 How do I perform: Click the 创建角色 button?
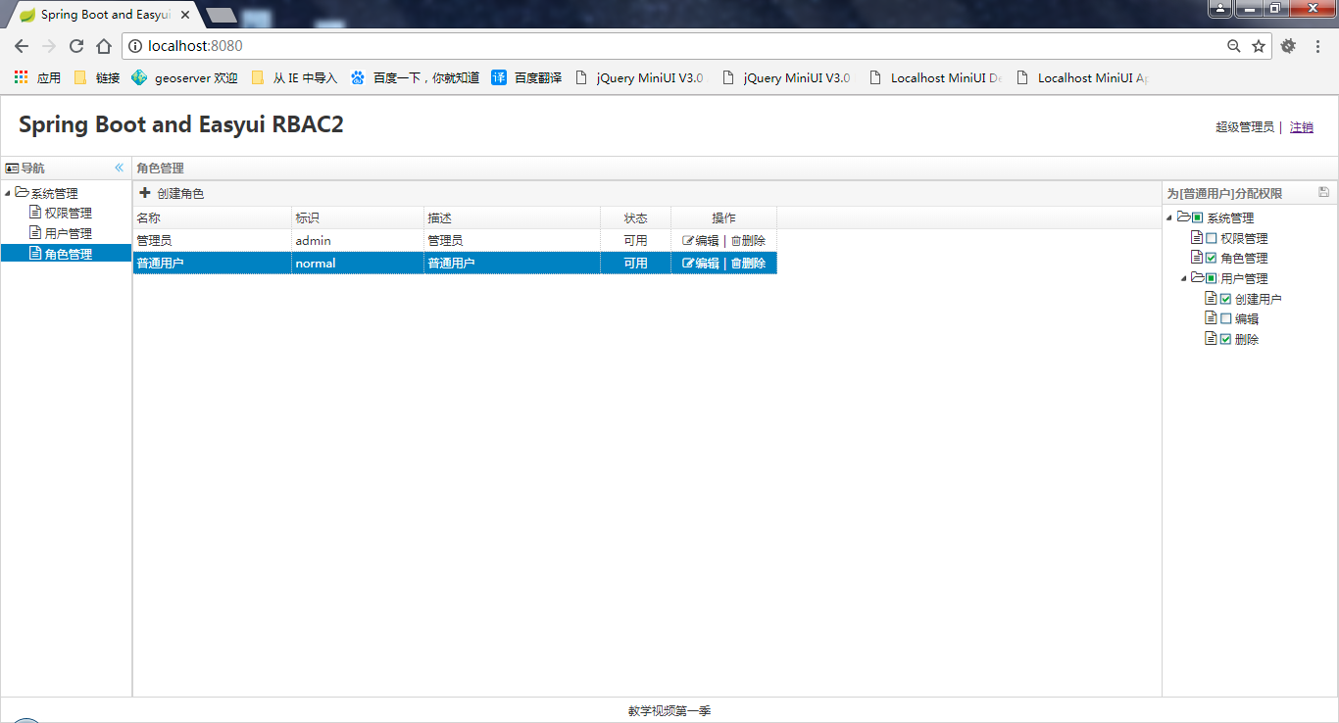point(173,193)
